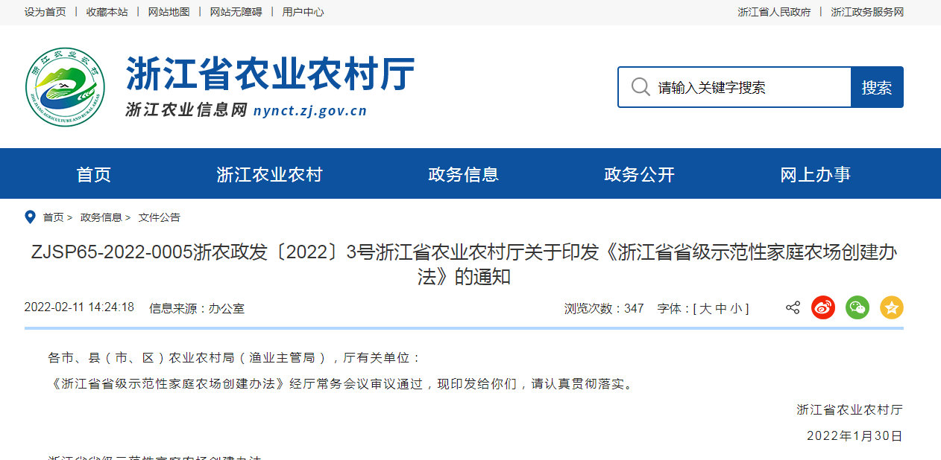Image resolution: width=941 pixels, height=460 pixels.
Task: Set font size to 大
Action: pyautogui.click(x=705, y=308)
